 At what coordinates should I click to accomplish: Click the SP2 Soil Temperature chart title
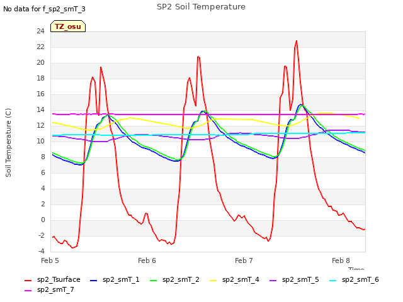tap(201, 7)
